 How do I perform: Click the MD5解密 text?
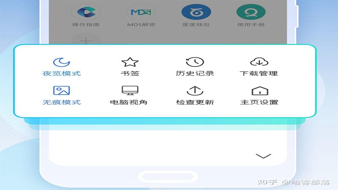click(141, 25)
